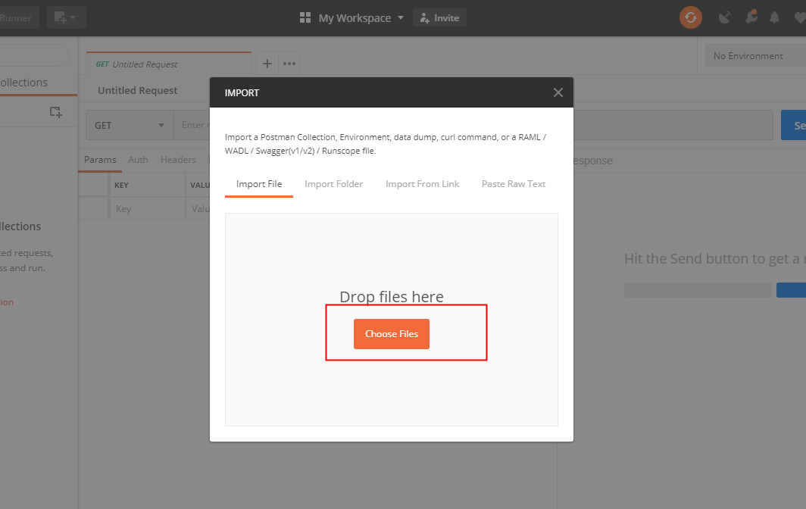Click the Invite button
806x509 pixels.
point(439,18)
